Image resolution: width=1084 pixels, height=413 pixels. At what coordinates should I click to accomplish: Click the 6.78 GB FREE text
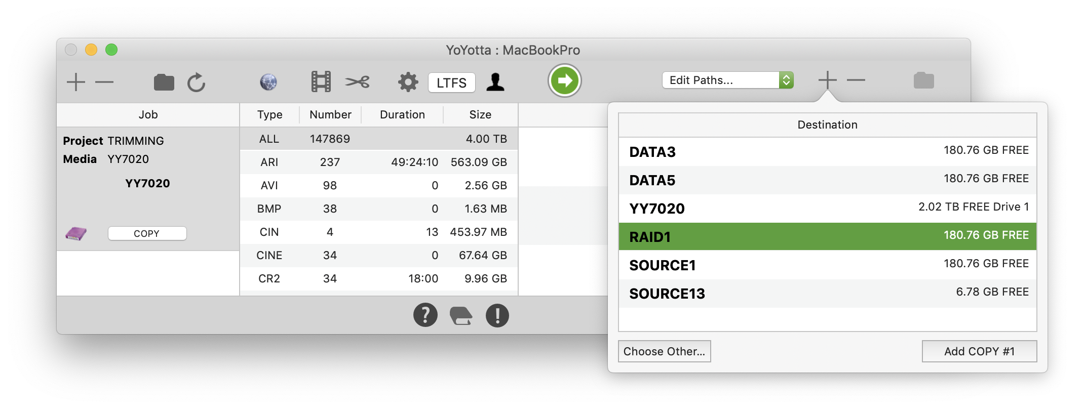pos(992,292)
